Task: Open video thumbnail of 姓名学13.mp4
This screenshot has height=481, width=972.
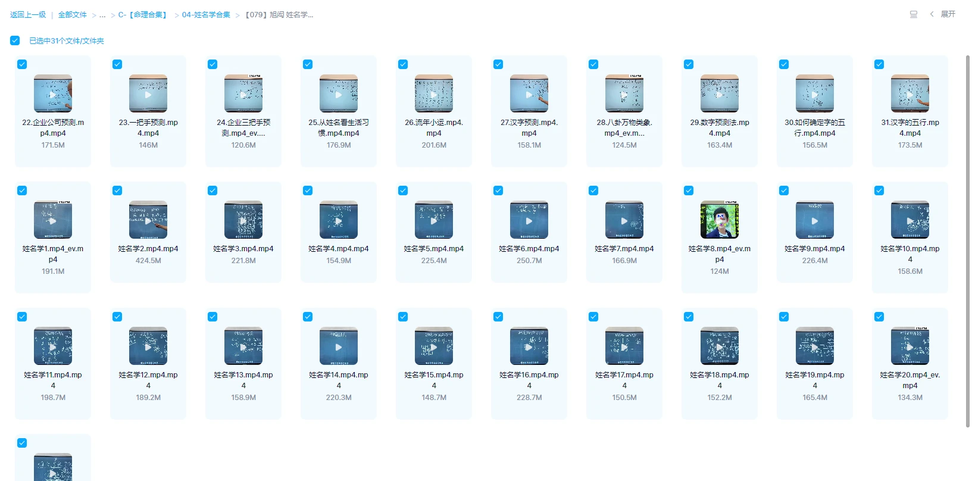Action: click(x=243, y=346)
